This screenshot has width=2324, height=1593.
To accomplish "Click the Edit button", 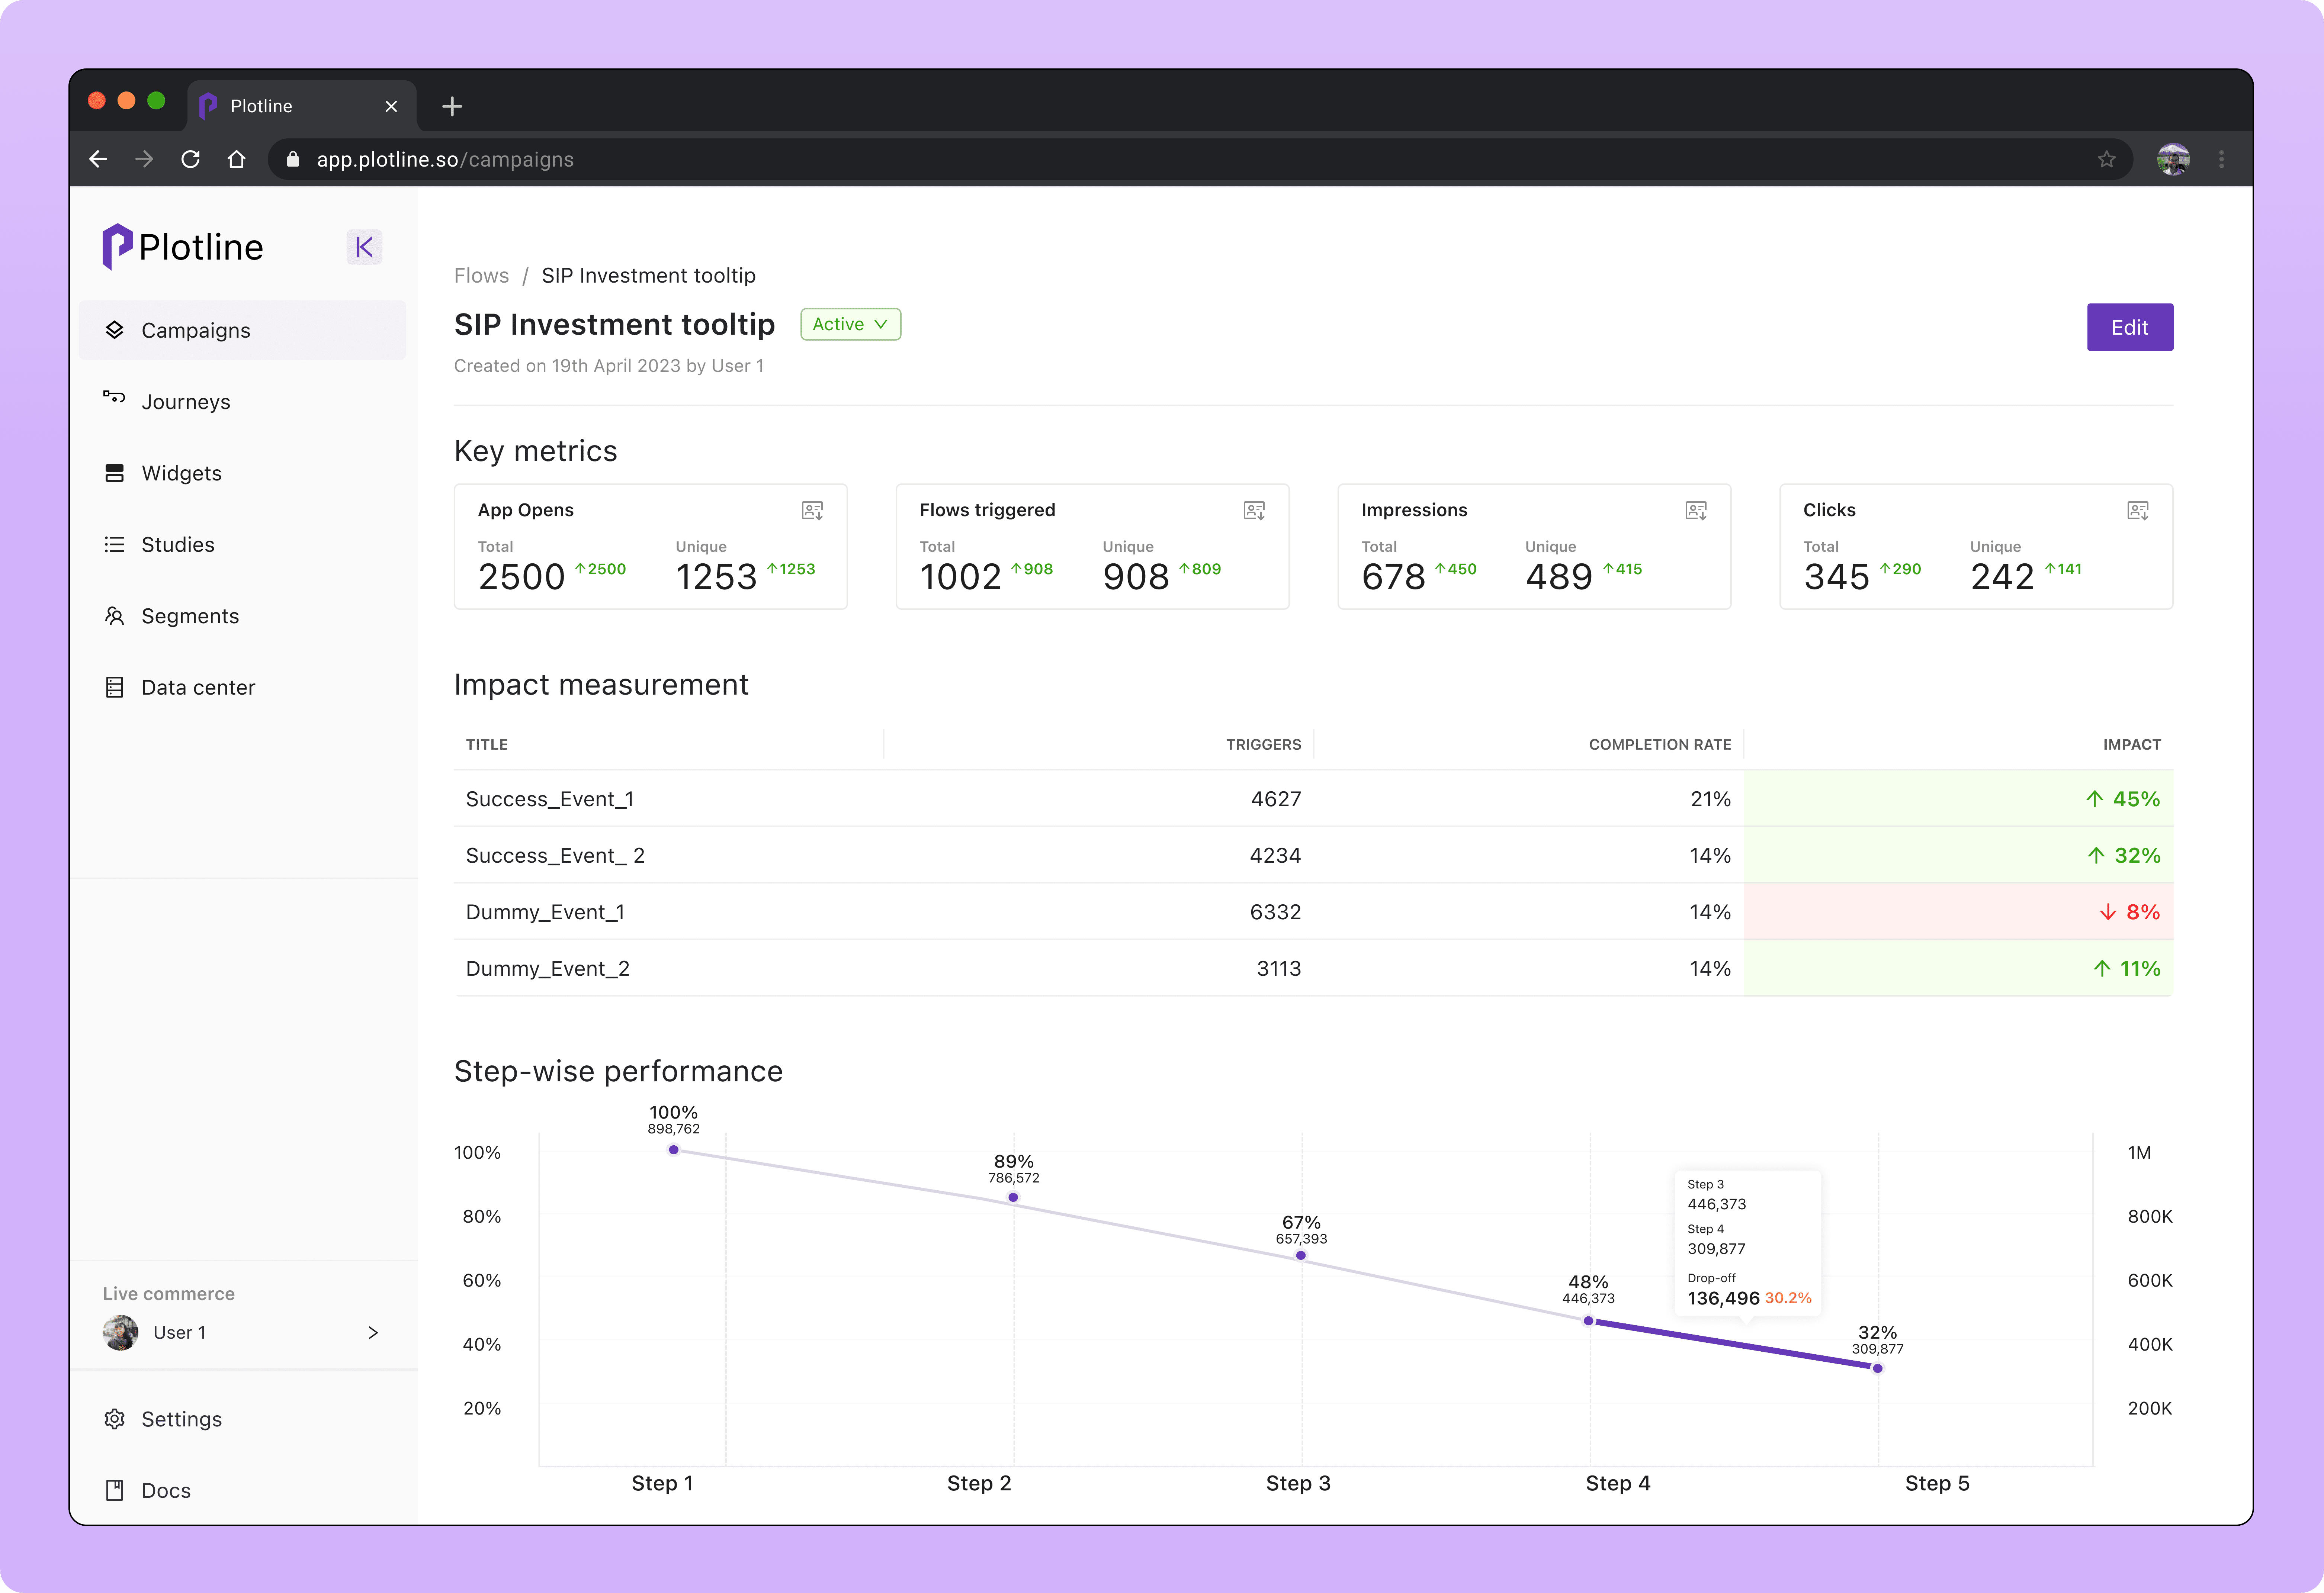I will (2129, 327).
